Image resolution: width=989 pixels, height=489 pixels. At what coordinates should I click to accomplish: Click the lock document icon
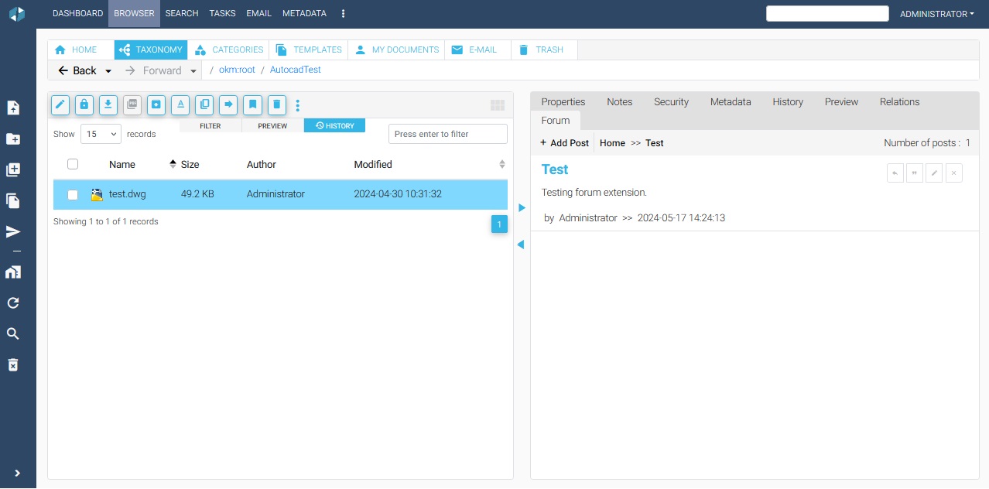click(84, 104)
